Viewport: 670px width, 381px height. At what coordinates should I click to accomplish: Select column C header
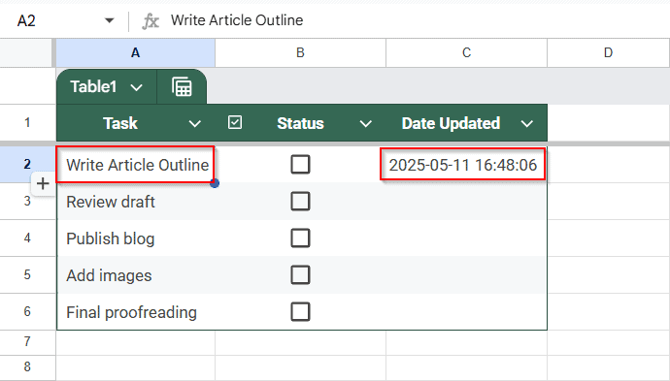pyautogui.click(x=467, y=52)
